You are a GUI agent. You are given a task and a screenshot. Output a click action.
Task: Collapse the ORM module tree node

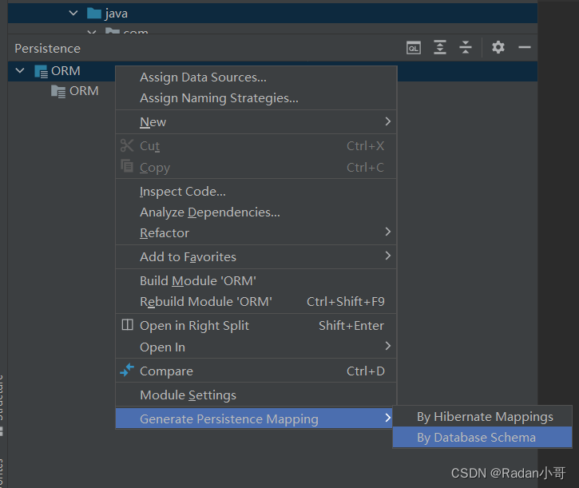click(20, 70)
